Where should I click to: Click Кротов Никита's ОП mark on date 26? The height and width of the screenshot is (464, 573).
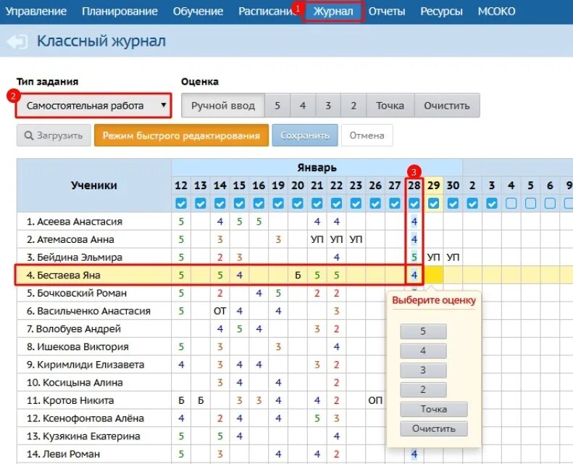(x=375, y=400)
